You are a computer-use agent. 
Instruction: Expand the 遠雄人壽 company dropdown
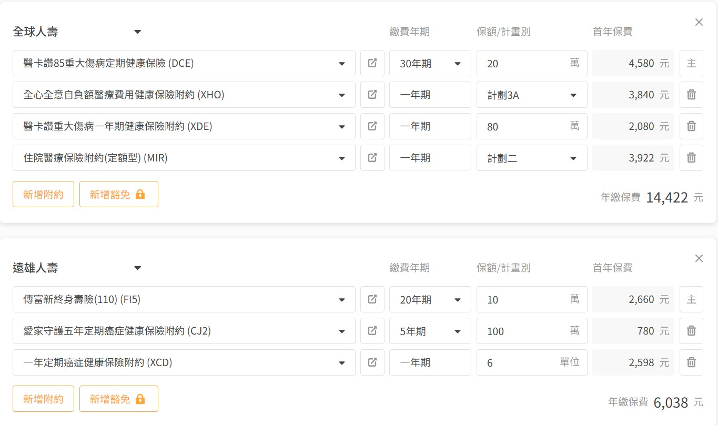click(x=138, y=268)
